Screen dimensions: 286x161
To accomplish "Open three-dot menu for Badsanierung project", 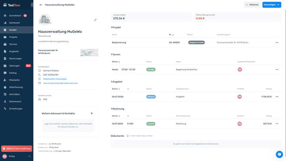I will [277, 42].
